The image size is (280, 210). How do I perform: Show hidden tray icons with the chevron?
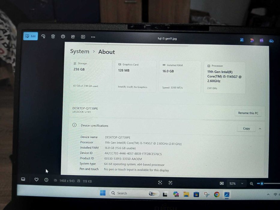coord(268,195)
